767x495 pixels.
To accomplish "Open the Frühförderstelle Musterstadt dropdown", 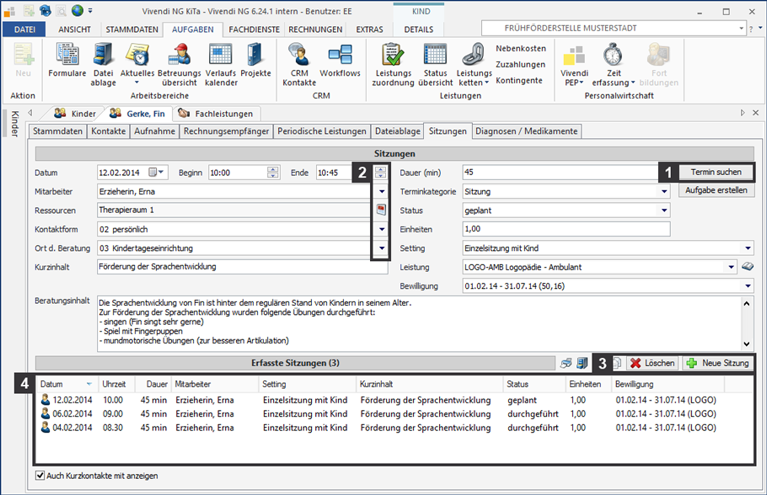I will [x=741, y=29].
